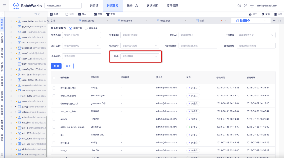The width and height of the screenshot is (284, 158).
Task: Switch to the 运维中心 menu
Action: click(132, 6)
